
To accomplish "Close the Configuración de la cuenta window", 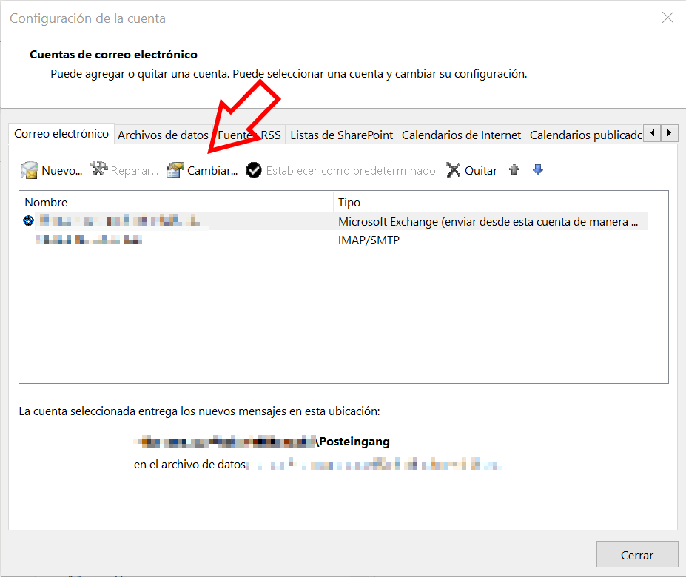I will [x=667, y=18].
